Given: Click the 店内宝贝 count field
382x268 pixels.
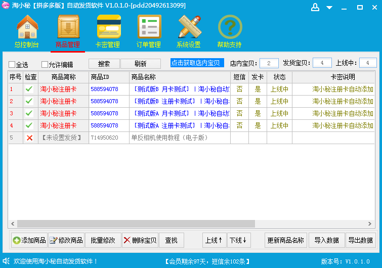Looking at the screenshot, I should click(269, 63).
